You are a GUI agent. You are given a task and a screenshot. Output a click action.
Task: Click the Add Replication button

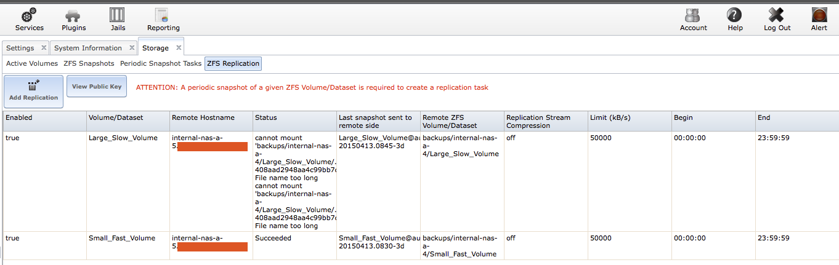[33, 92]
